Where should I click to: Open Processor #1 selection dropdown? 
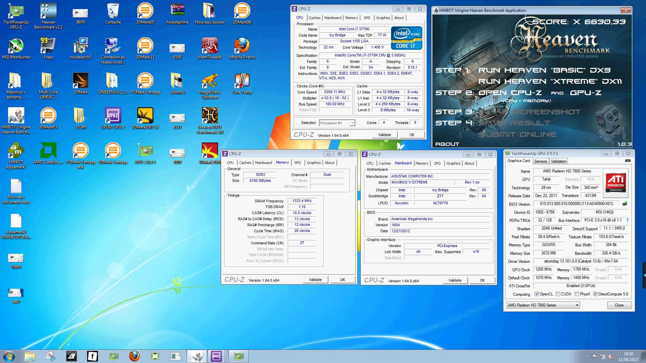337,123
